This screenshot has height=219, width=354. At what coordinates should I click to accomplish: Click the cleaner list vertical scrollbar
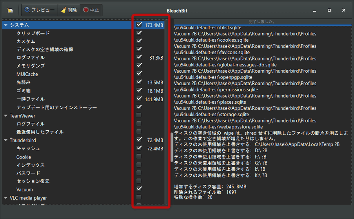click(172, 147)
